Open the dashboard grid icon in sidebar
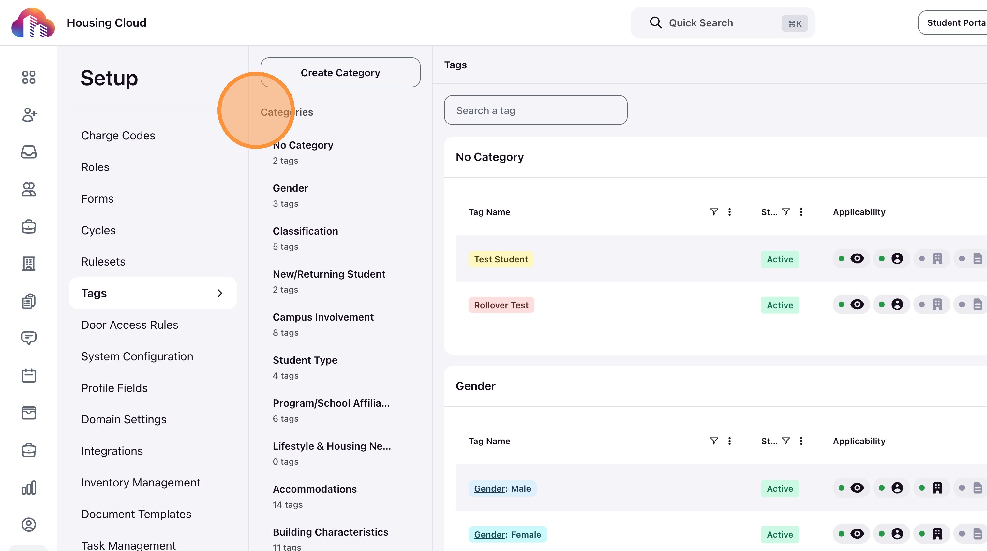 point(29,77)
